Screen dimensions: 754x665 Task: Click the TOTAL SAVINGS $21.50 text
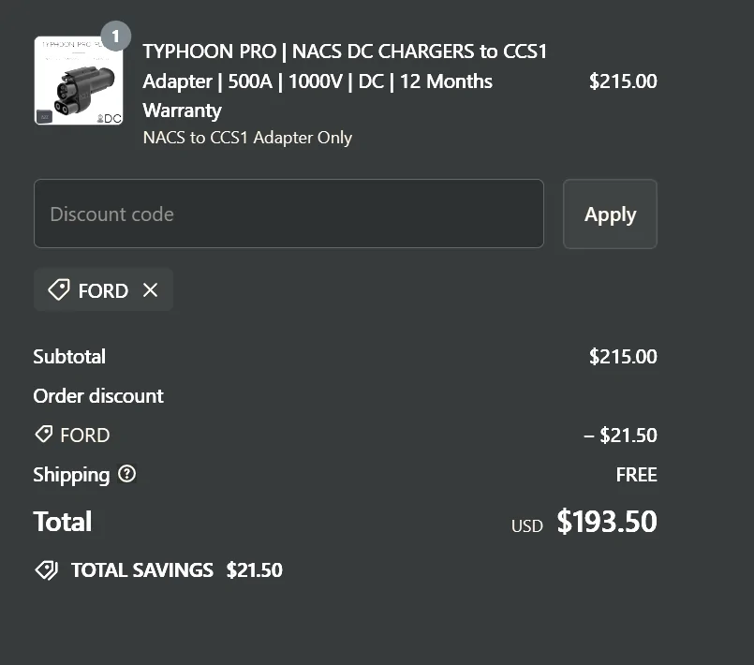pos(177,570)
